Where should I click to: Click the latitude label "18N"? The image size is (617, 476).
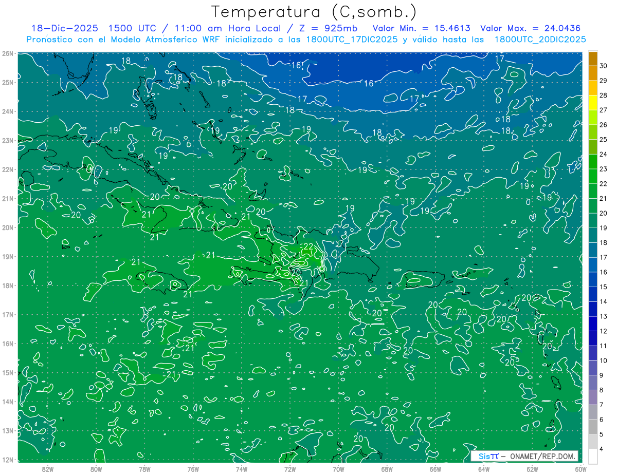pos(7,285)
